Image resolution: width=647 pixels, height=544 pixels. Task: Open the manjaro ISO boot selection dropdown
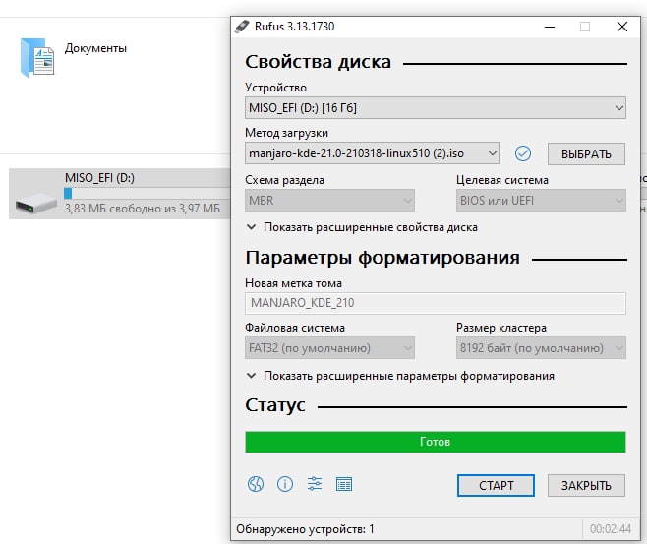point(372,153)
